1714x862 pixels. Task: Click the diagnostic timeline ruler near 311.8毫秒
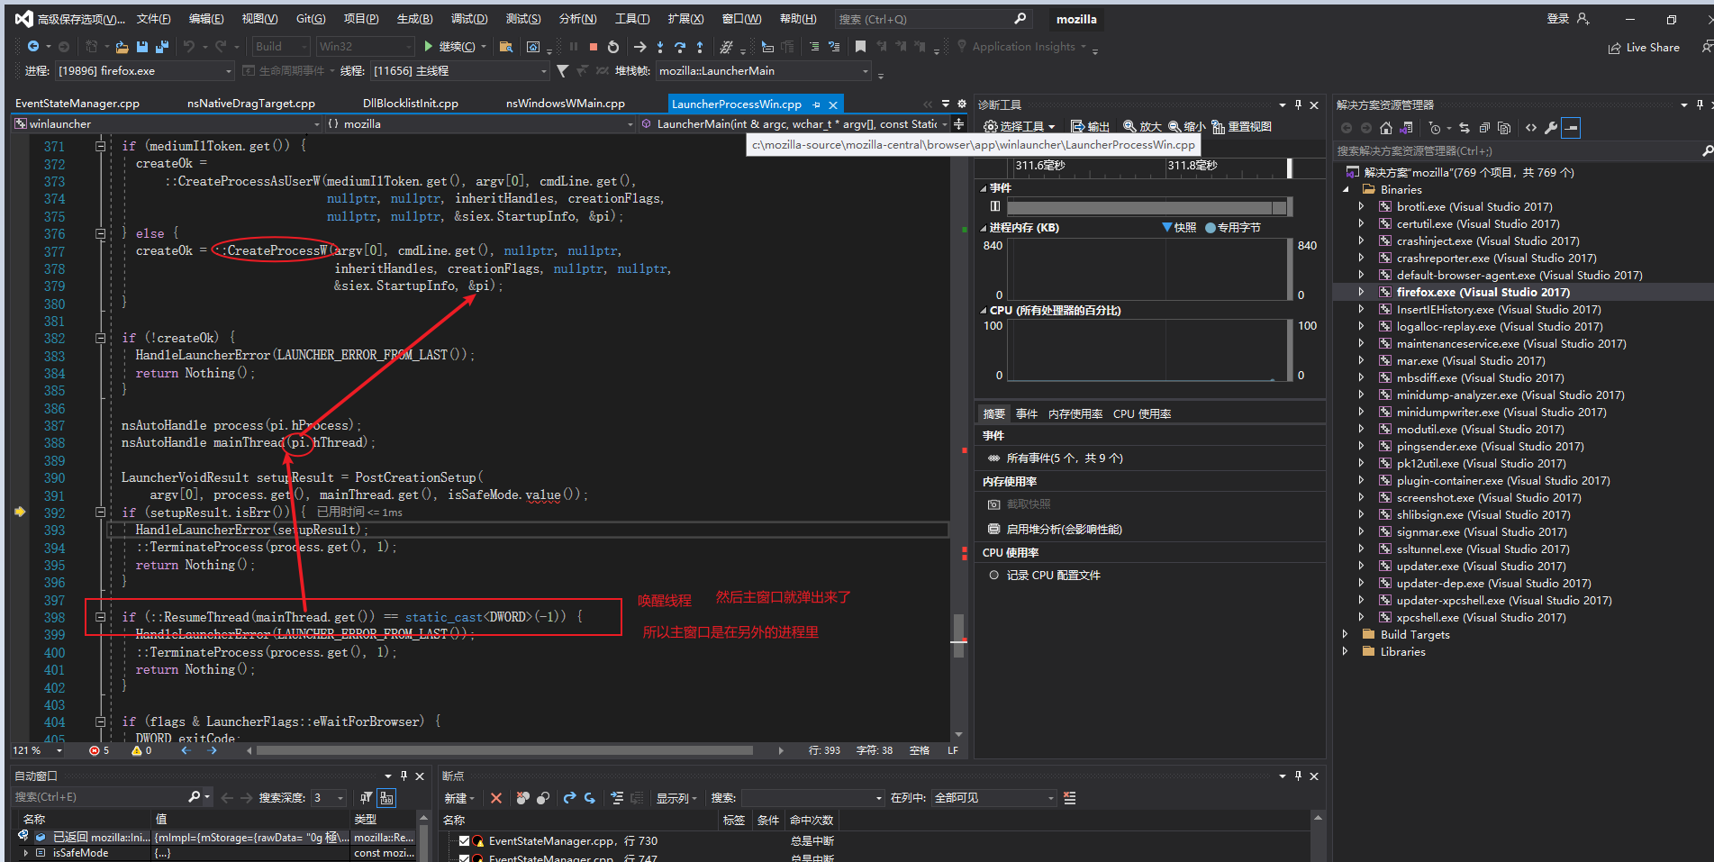(1193, 166)
